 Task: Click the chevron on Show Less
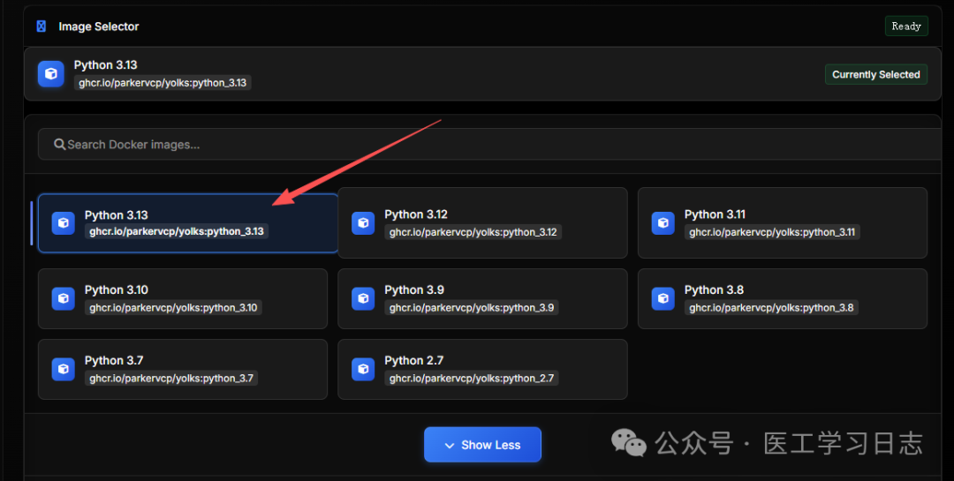point(450,446)
